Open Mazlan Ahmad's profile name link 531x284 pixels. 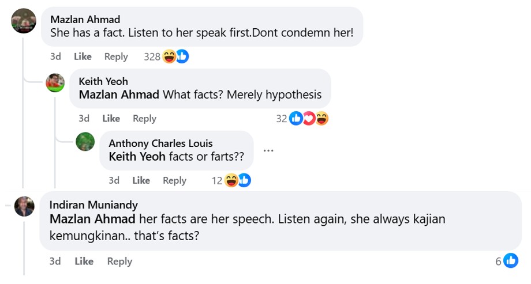(x=85, y=19)
